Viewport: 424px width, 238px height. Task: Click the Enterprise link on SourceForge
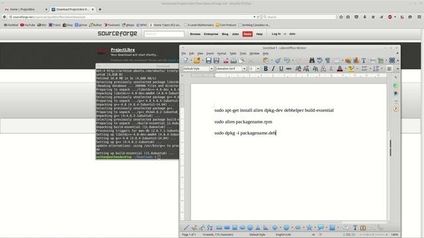211,34
